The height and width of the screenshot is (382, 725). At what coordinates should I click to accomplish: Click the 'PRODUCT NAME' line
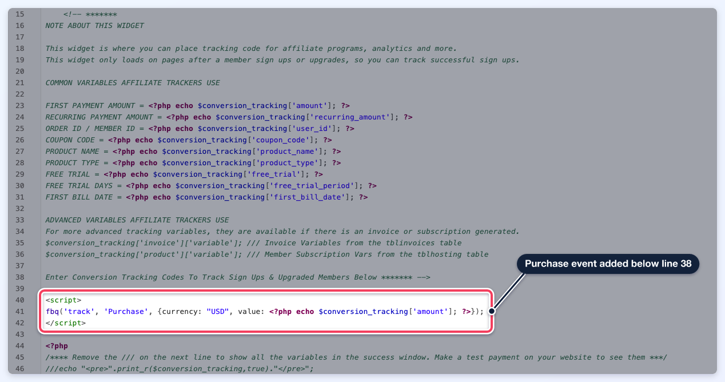click(x=193, y=152)
